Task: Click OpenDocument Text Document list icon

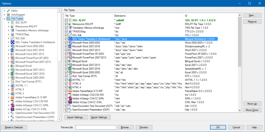Action: click(70, 106)
